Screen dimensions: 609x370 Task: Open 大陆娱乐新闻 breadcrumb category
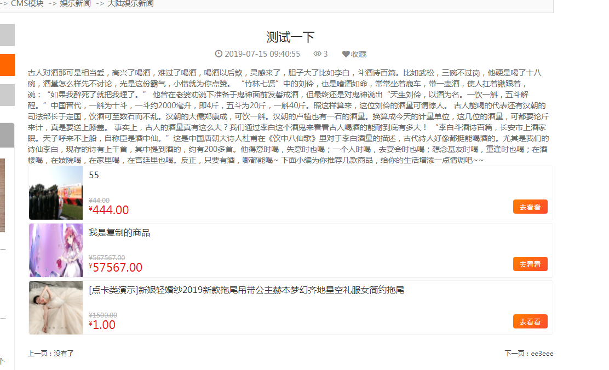coord(130,3)
